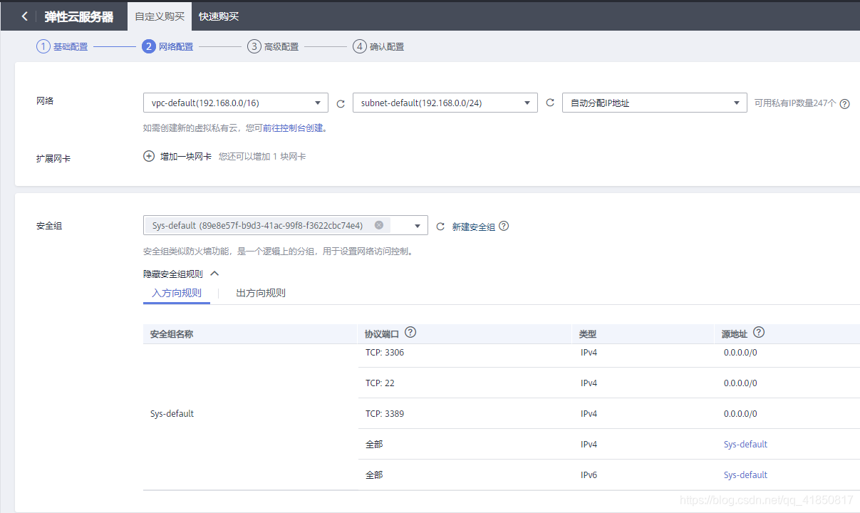The height and width of the screenshot is (513, 860).
Task: Click the plus icon to add a NIC
Action: (x=149, y=156)
